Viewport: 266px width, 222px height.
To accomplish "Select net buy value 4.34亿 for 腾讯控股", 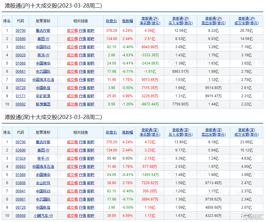I will click(150, 31).
